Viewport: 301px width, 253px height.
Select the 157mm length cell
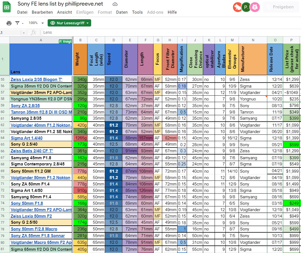145,138
